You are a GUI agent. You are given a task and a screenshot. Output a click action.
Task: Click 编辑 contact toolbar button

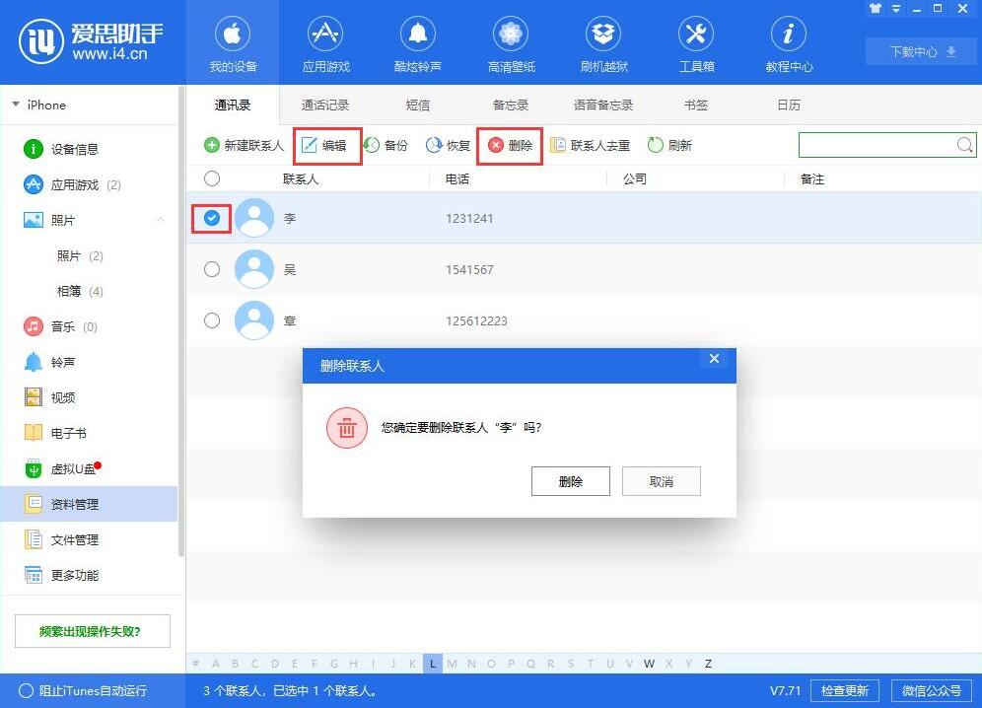point(324,145)
